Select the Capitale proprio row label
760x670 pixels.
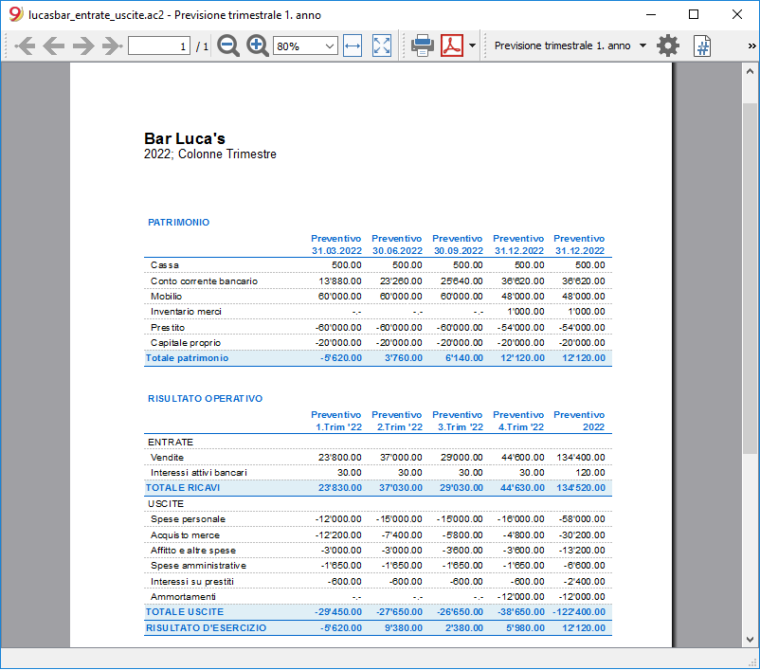coord(186,343)
